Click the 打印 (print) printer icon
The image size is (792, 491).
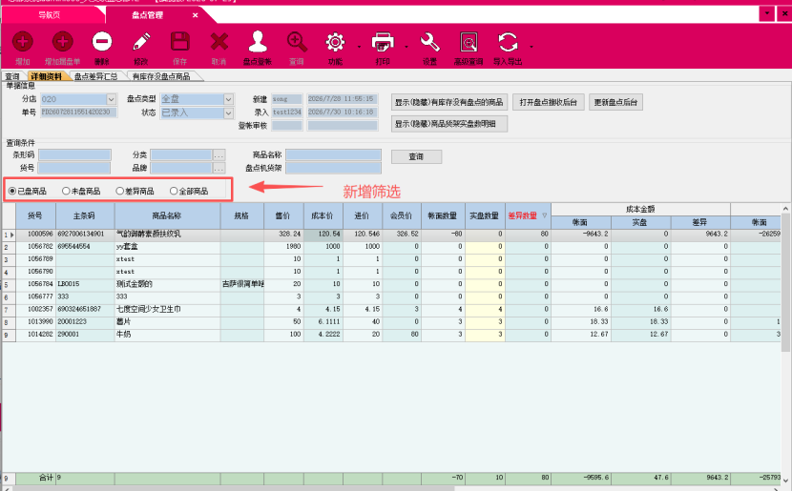pos(383,42)
